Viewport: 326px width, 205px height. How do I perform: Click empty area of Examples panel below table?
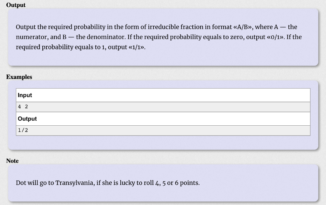163,142
